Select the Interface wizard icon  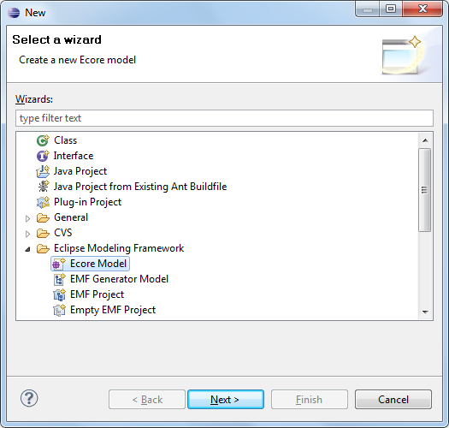click(x=43, y=156)
